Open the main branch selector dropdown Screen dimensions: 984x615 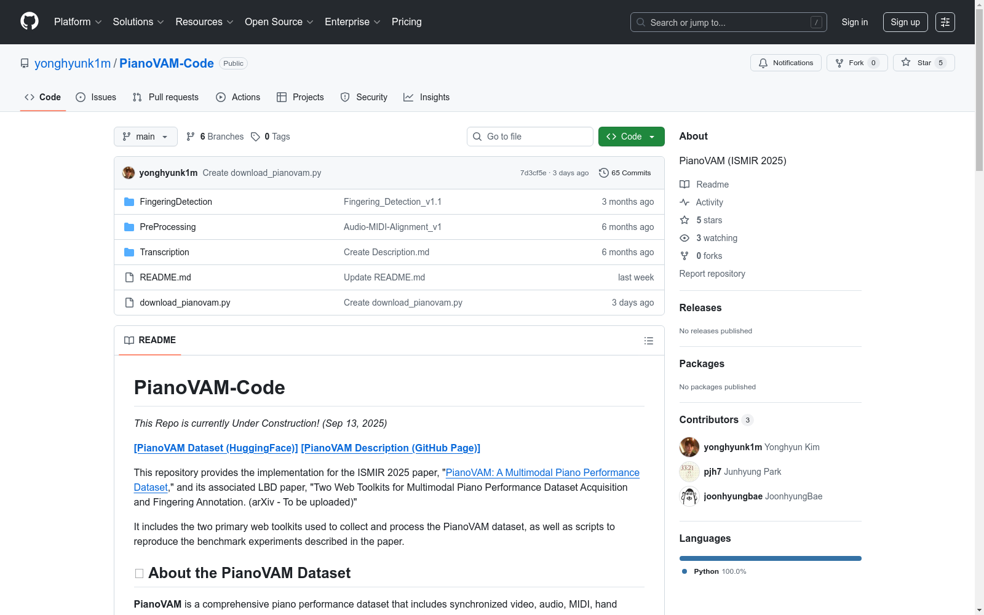(146, 137)
